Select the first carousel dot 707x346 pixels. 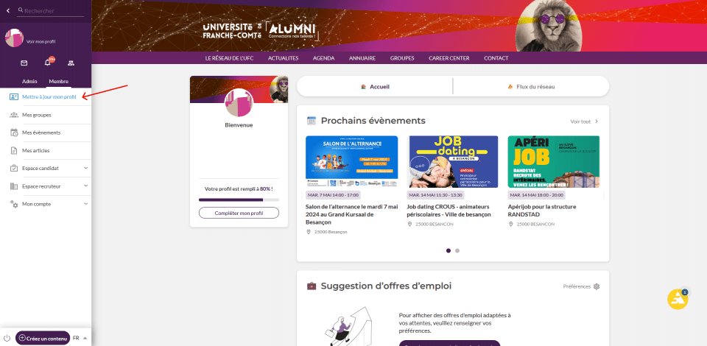click(449, 250)
